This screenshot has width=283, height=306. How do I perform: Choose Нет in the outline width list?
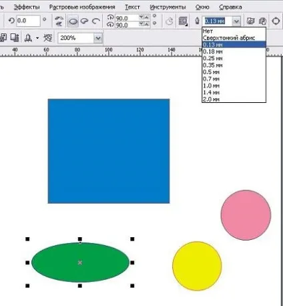point(234,31)
